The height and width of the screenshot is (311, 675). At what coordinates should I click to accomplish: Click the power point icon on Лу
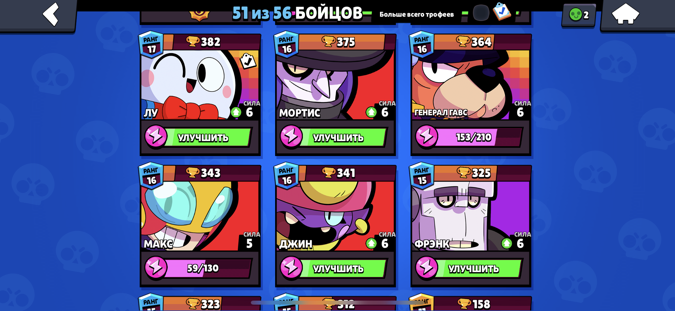point(156,136)
